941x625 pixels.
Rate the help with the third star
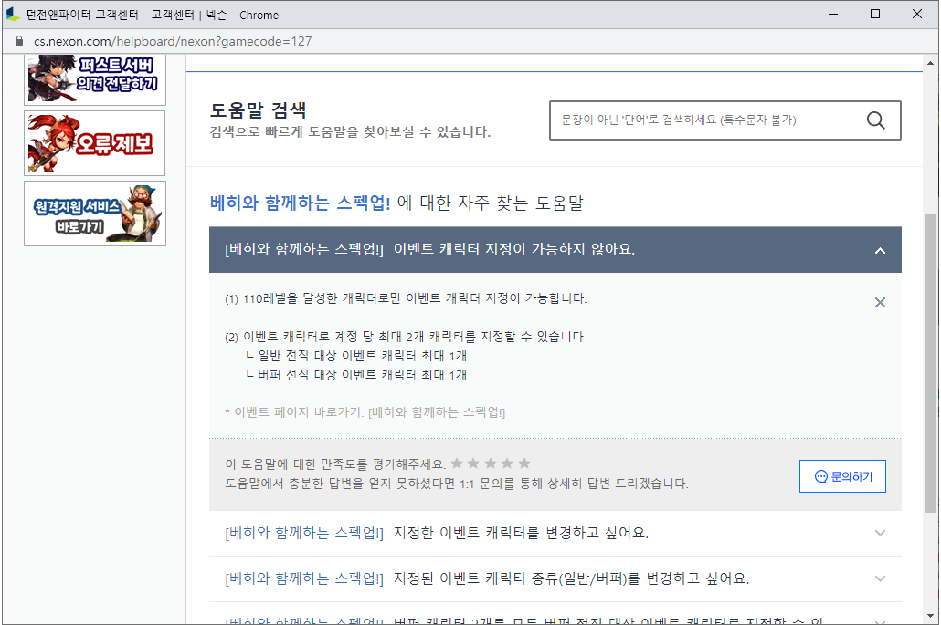491,464
